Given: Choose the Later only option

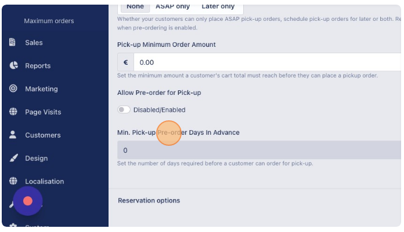Looking at the screenshot, I should 218,7.
